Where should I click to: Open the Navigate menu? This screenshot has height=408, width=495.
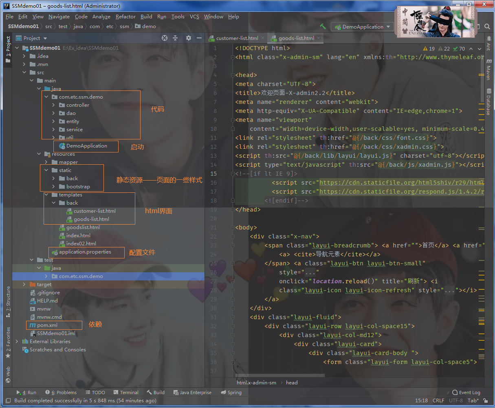coord(59,17)
